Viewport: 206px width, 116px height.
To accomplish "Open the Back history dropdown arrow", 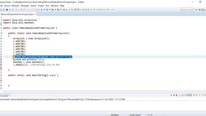I will pyautogui.click(x=108, y=10).
